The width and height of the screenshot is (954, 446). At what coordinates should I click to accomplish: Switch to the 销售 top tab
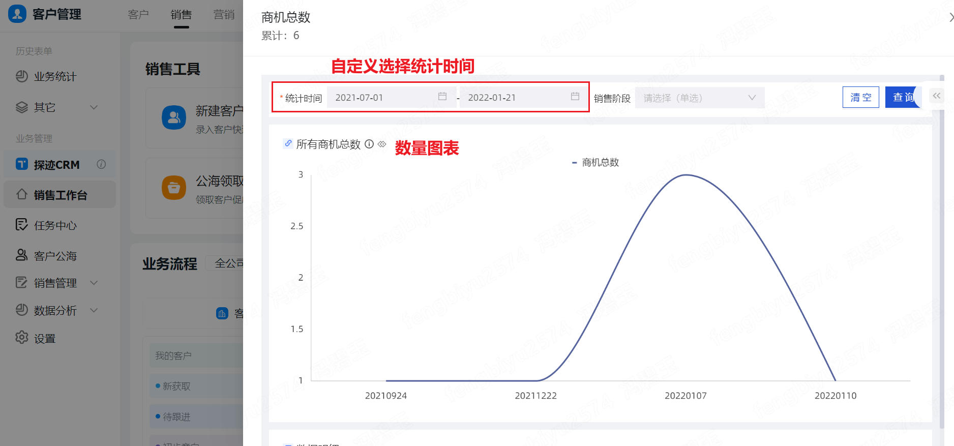pyautogui.click(x=181, y=14)
